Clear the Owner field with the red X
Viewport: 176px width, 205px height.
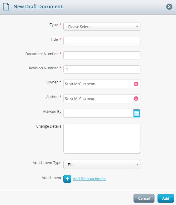pos(136,84)
